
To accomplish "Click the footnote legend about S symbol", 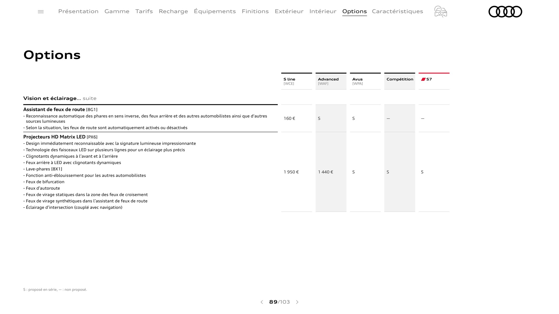I will coord(55,289).
